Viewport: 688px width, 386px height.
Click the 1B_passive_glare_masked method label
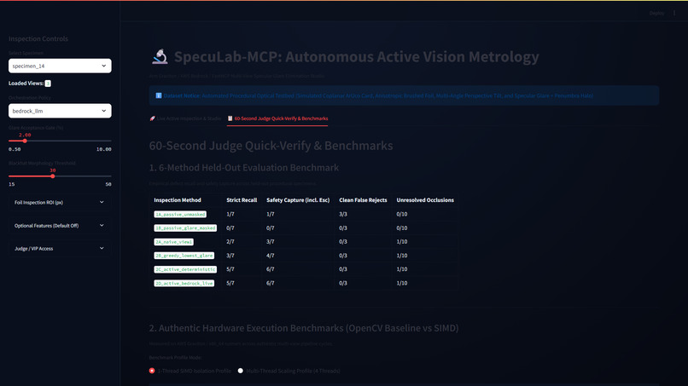pos(185,228)
